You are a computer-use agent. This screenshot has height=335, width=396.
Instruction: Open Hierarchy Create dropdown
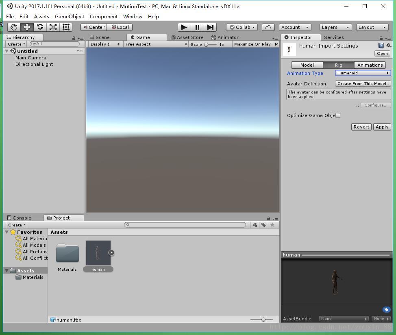click(16, 44)
